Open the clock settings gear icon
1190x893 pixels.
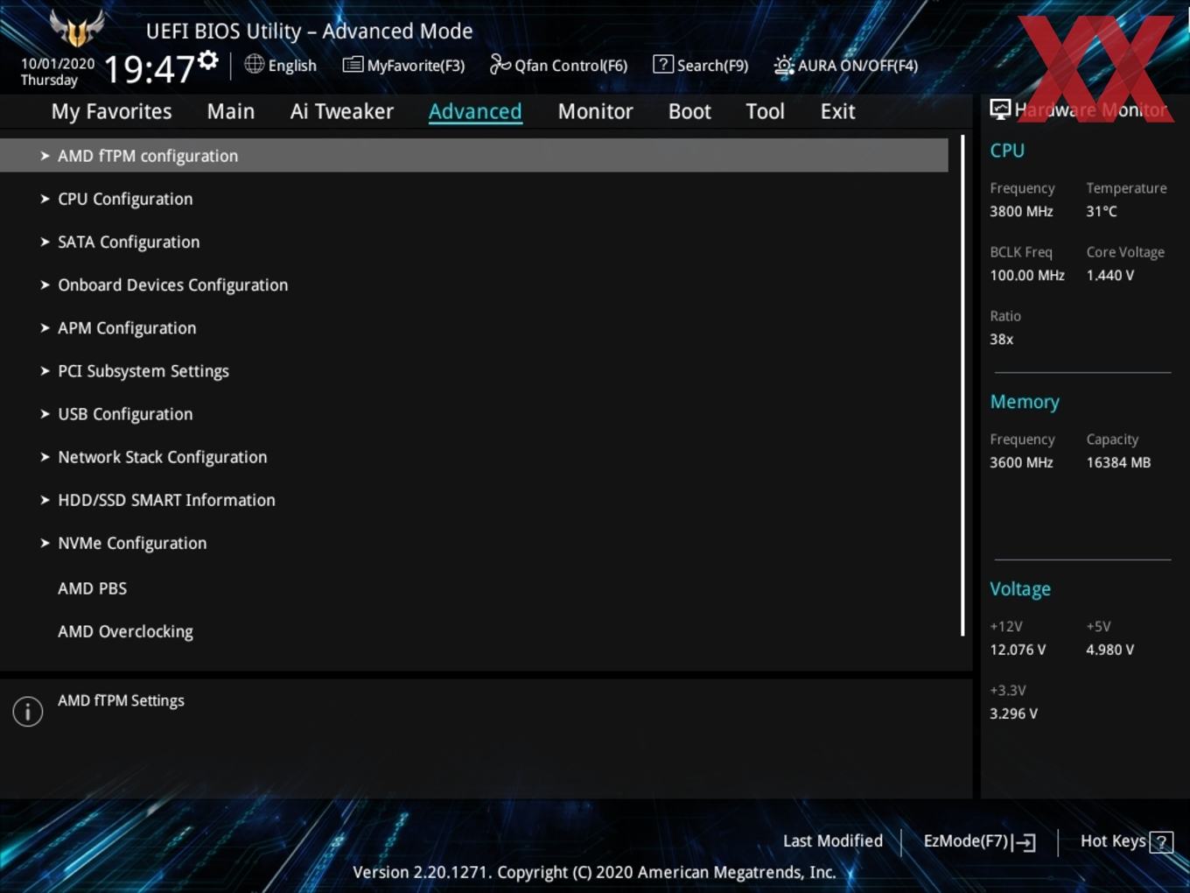click(x=208, y=60)
